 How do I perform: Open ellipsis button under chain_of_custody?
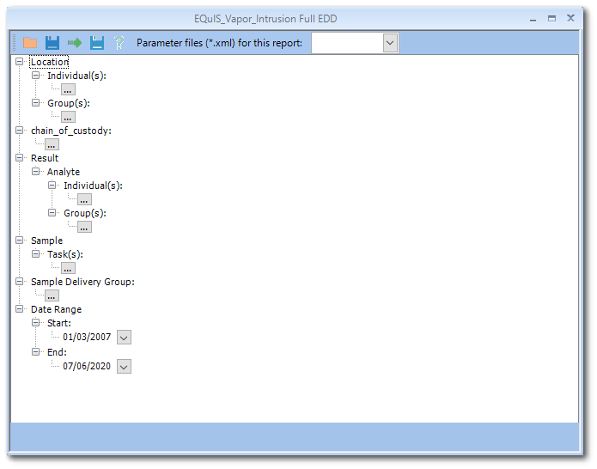pos(52,144)
